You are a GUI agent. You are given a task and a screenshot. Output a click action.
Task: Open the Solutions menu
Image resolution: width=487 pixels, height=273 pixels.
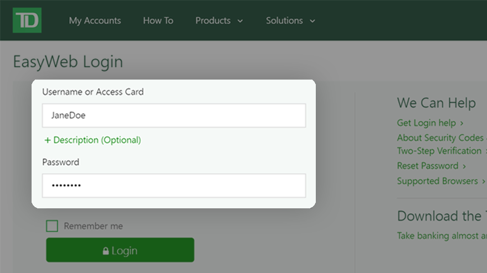(284, 20)
